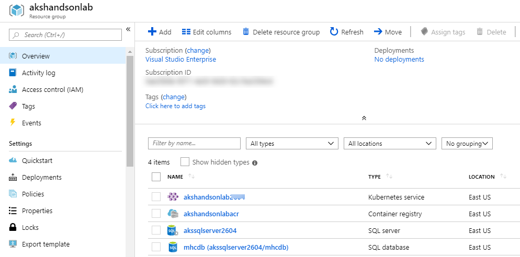Click the Assign tags tag icon
The image size is (520, 257).
[x=424, y=32]
